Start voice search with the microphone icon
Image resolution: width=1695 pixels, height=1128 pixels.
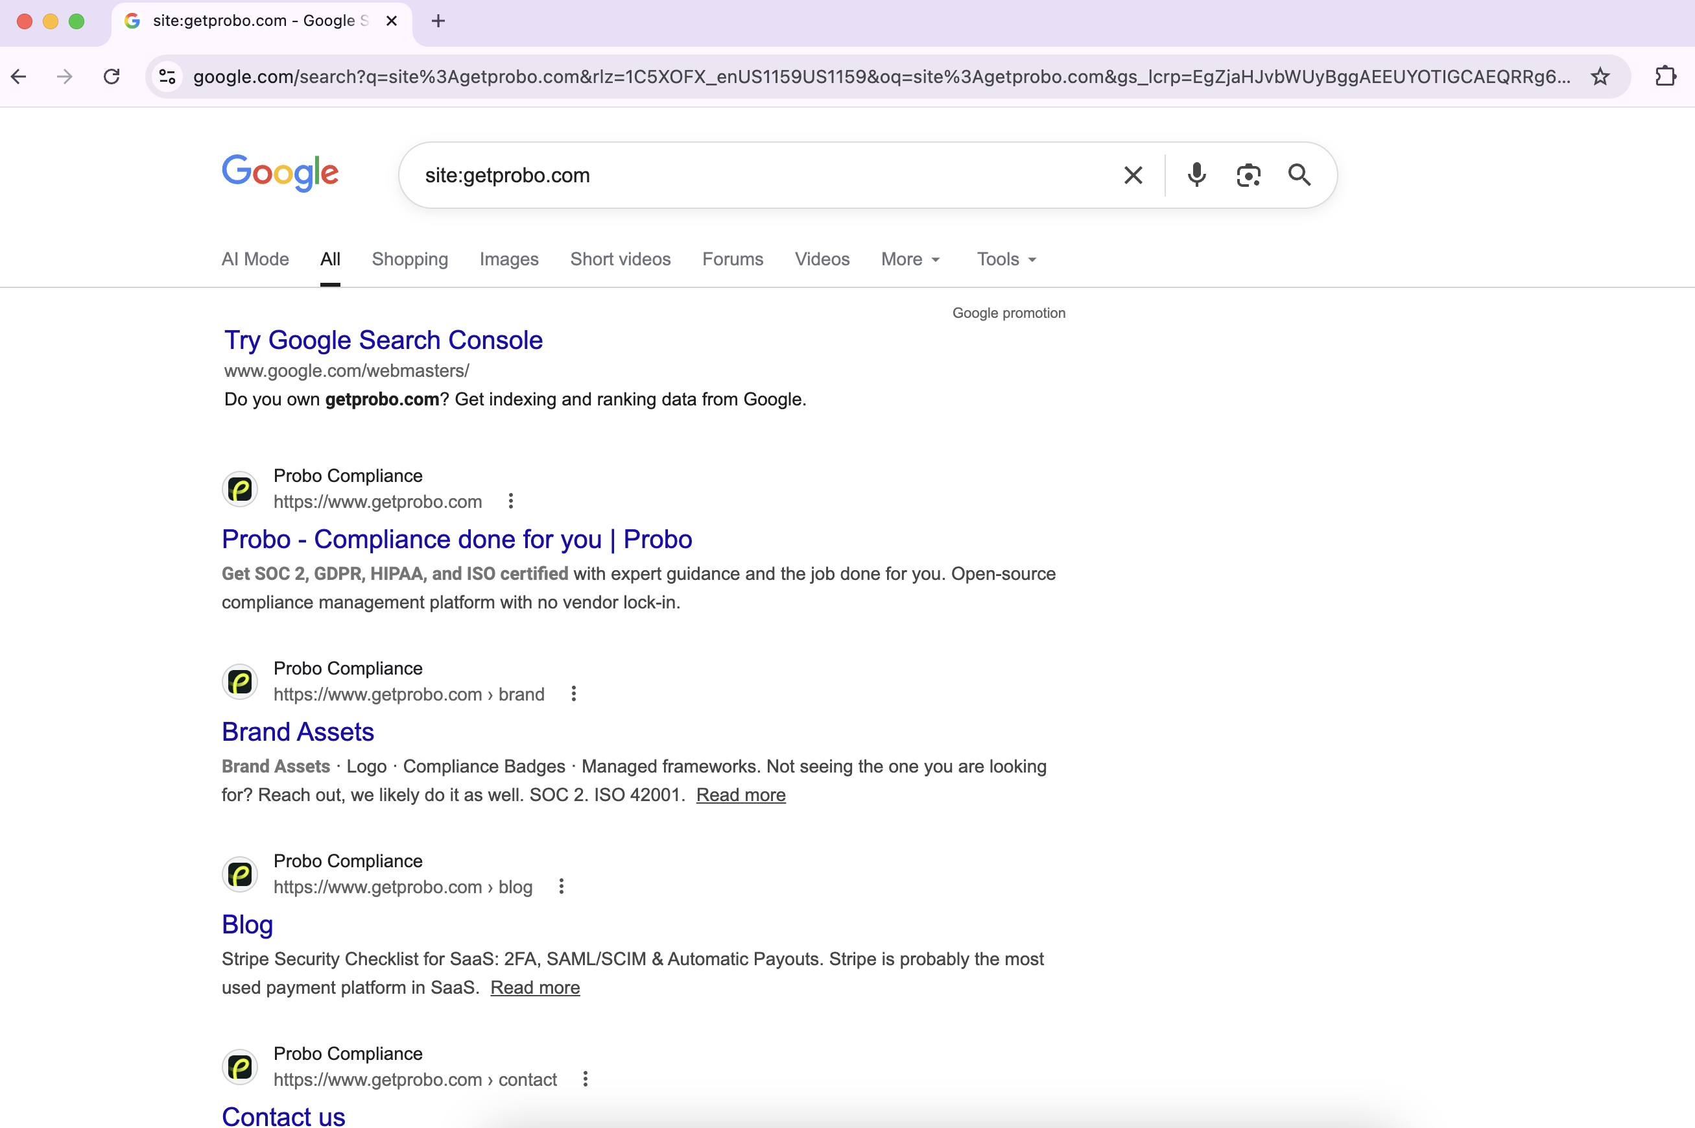1195,175
